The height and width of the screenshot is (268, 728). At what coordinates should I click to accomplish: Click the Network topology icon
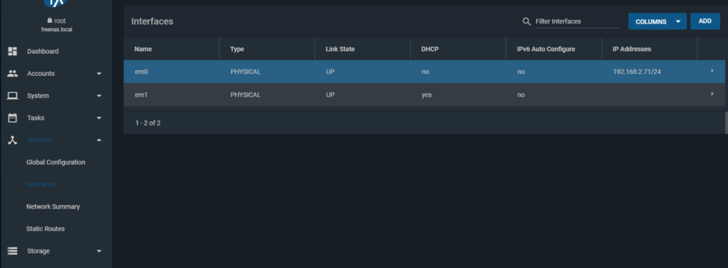point(13,140)
